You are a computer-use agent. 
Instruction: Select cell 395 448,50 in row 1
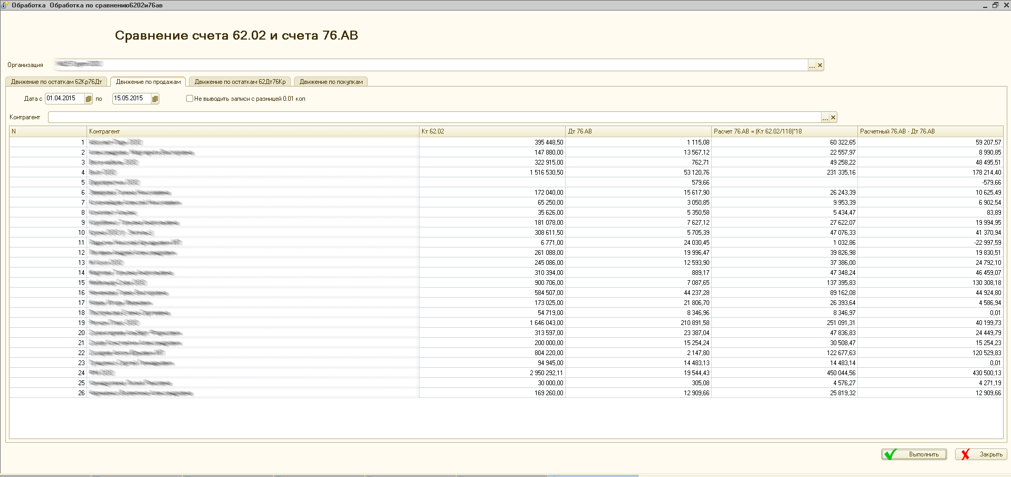pos(492,142)
